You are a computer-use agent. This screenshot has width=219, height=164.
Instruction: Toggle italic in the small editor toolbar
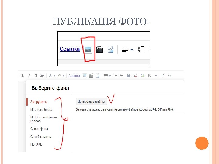coord(29,76)
